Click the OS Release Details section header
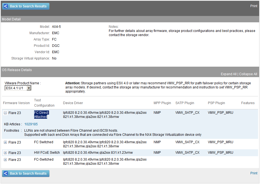Screen dimensions: 260x184 (x=17, y=70)
